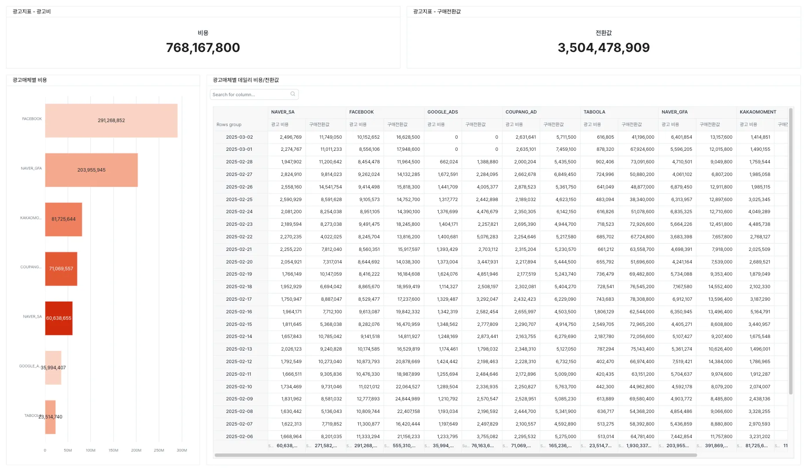Click the NAVER_SA column group header
This screenshot has height=468, width=807.
coord(283,112)
